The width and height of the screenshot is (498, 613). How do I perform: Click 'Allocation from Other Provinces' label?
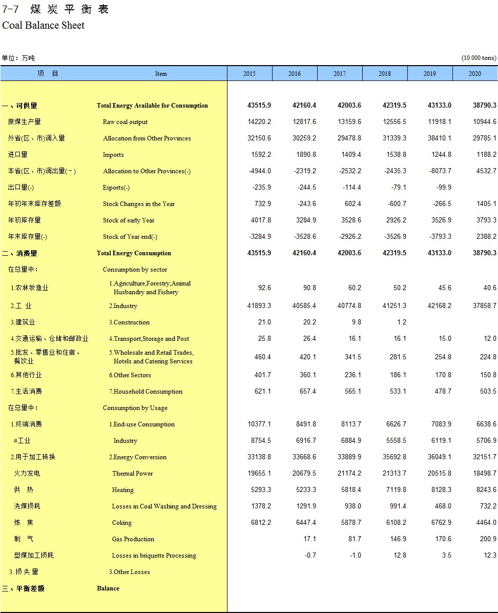[x=147, y=138]
